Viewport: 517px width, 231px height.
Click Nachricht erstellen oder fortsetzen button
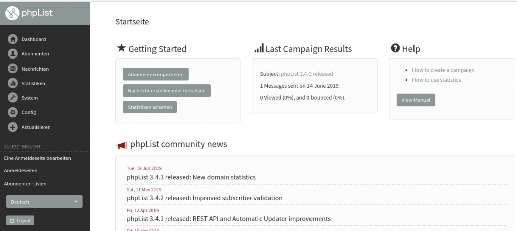click(167, 91)
